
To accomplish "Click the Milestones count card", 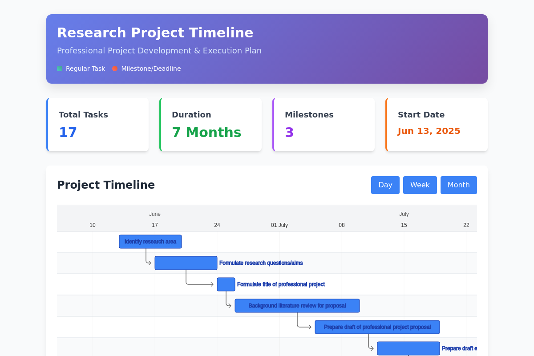I will (x=324, y=124).
